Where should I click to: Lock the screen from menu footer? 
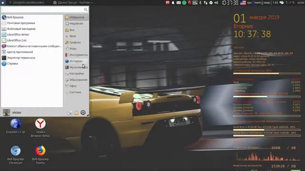point(76,113)
